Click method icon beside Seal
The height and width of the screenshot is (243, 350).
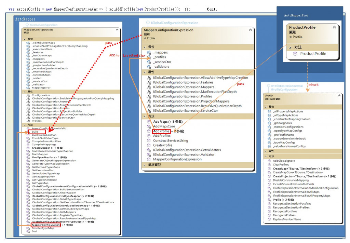(x=28, y=231)
